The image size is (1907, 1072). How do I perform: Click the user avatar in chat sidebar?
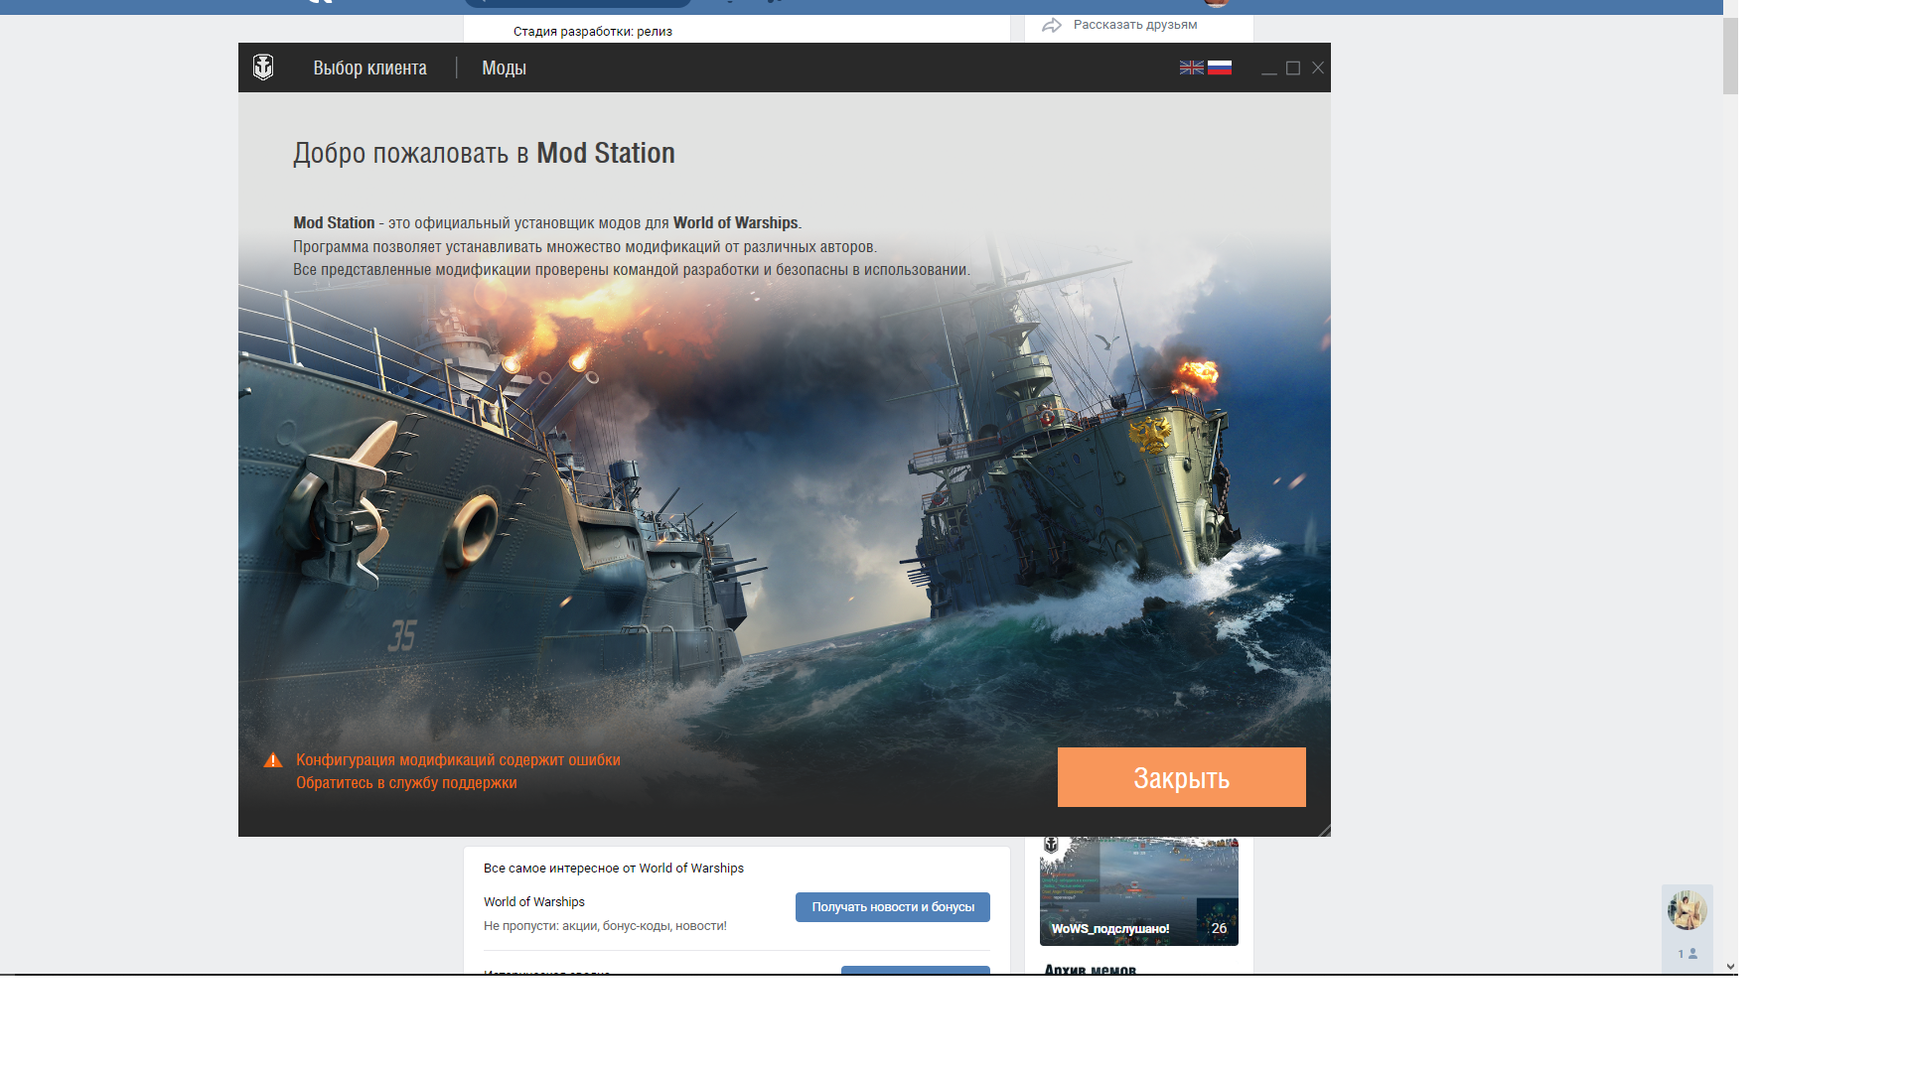point(1687,910)
